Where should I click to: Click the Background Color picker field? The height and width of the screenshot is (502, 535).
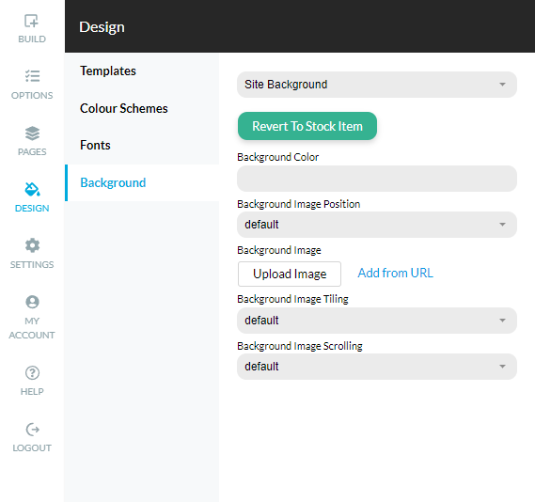377,179
